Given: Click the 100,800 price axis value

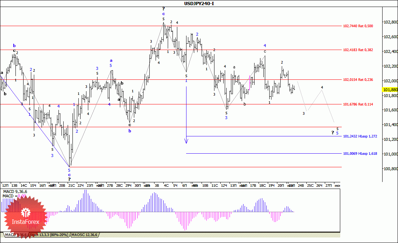Looking at the screenshot, I should 390,169.
